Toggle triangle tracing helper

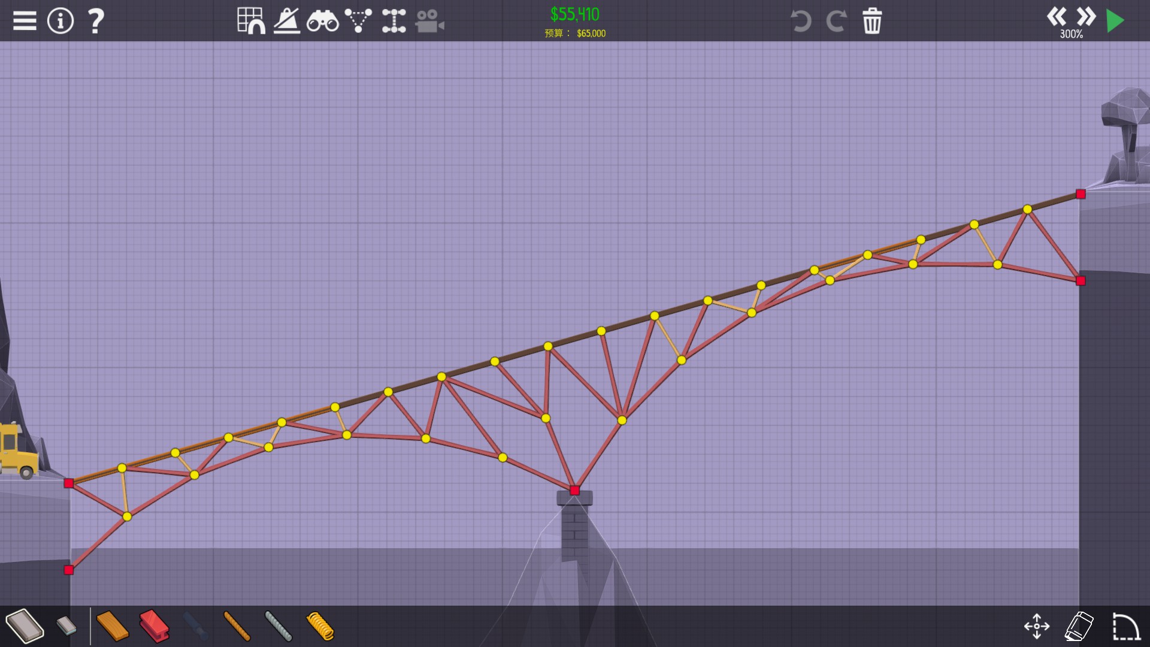pyautogui.click(x=358, y=21)
